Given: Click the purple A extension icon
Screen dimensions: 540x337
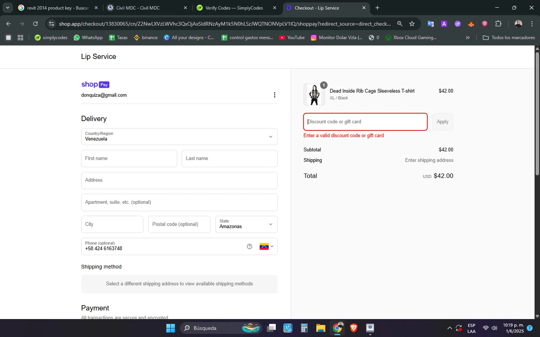Looking at the screenshot, I should tap(444, 24).
